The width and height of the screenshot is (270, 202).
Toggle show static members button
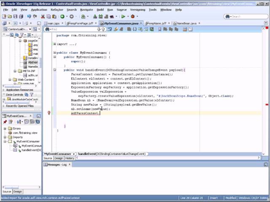pyautogui.click(x=38, y=122)
